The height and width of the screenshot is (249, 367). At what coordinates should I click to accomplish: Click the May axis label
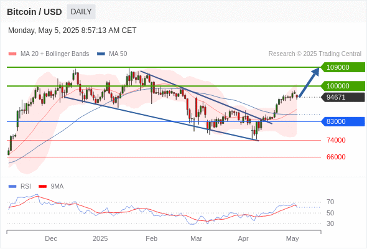[292, 238]
